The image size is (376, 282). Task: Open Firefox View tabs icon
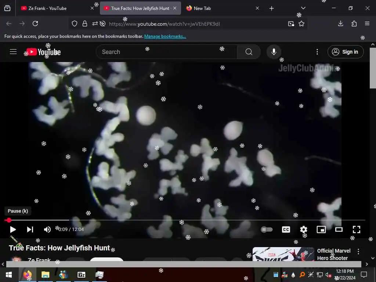coord(7,8)
